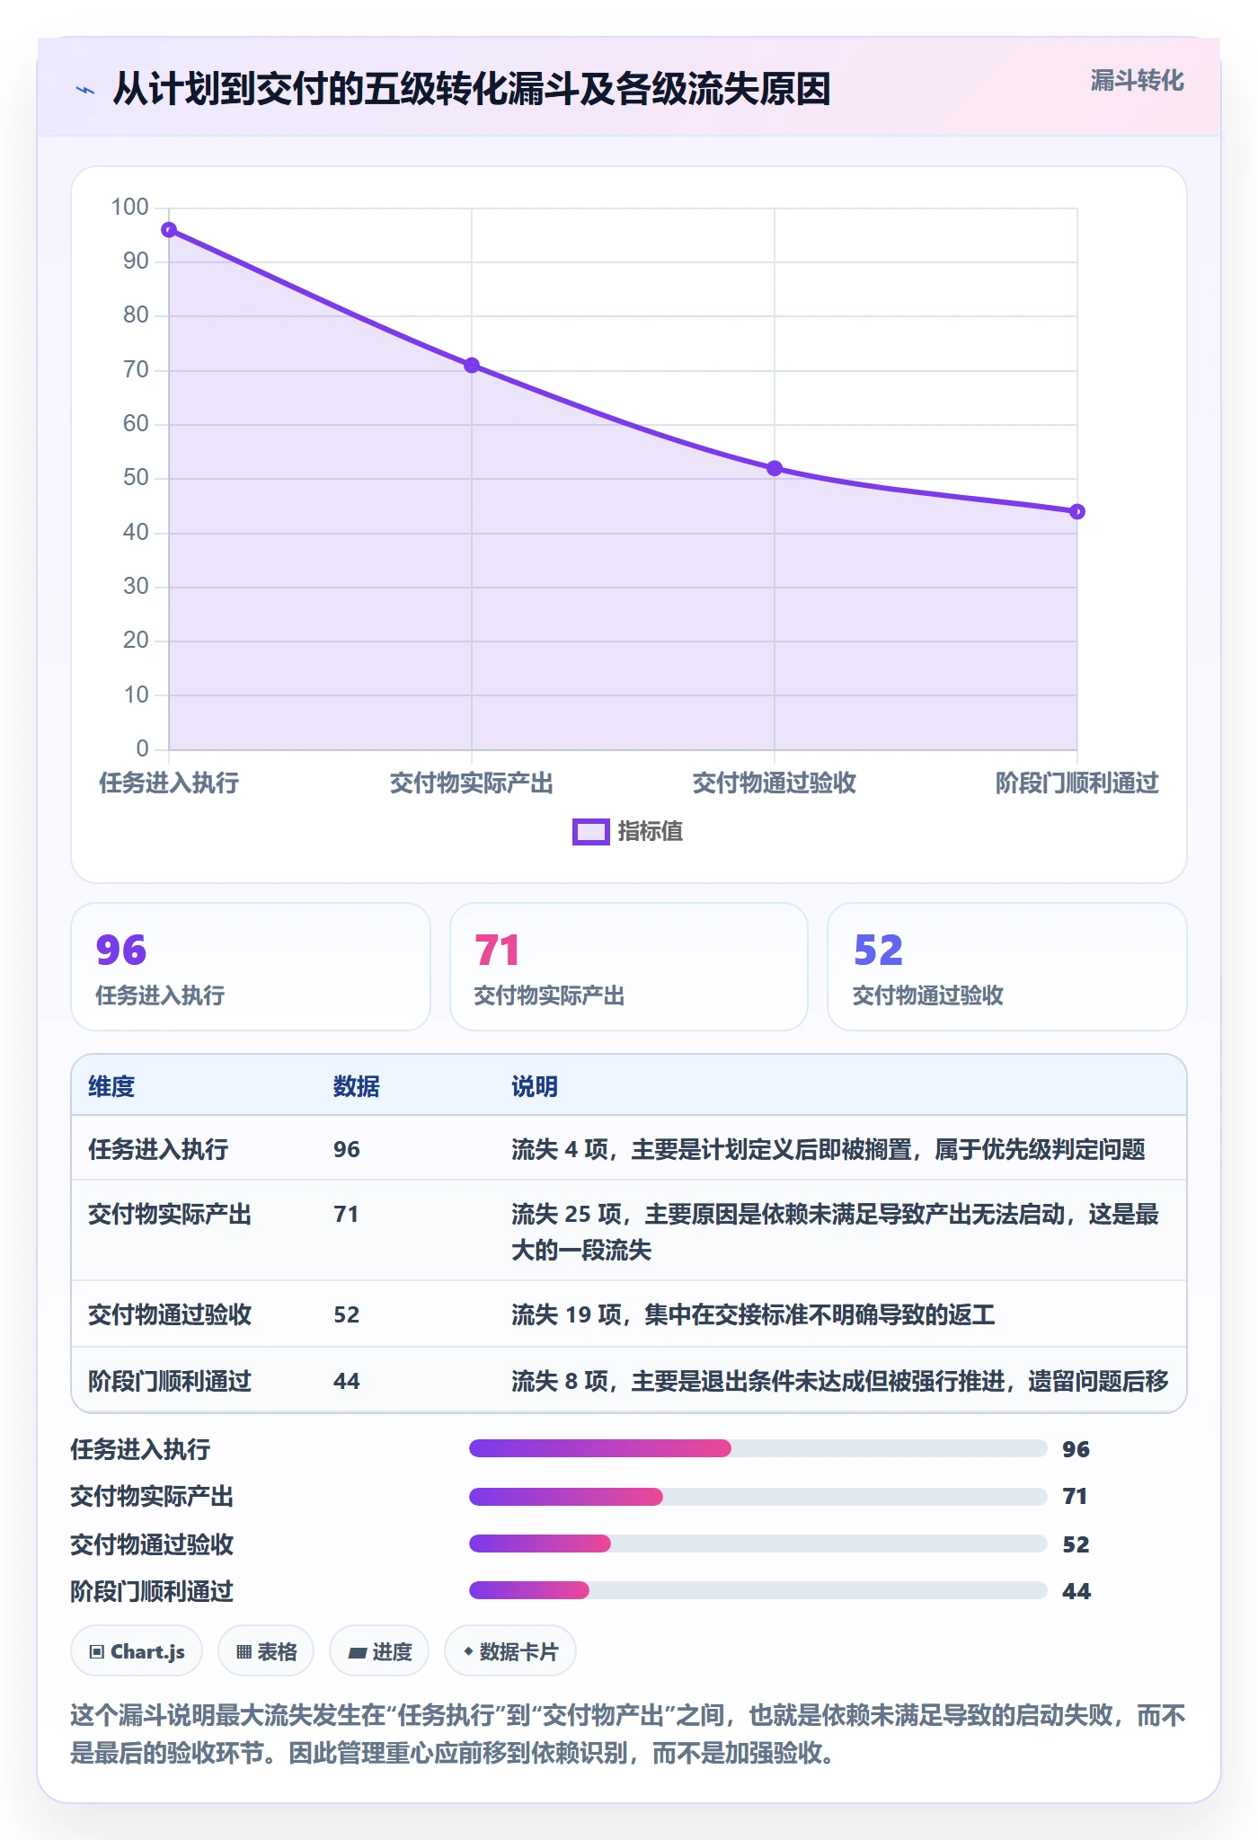Screen dimensions: 1258x1840
Task: Click the grid icon in 表格 chip
Action: click(244, 1651)
